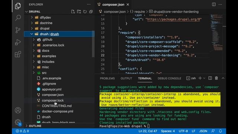Screen dimensions: 238x134
Task: Click the editor minimap overview
Action: pyautogui.click(x=216, y=33)
